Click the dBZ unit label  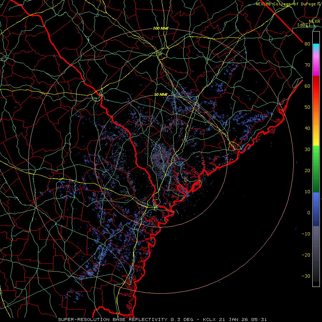click(x=304, y=25)
